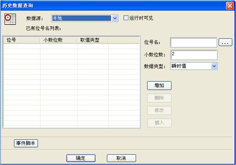Viewport: 236px width, 165px height.
Task: Click the 位号名 text input field
Action: (193, 43)
